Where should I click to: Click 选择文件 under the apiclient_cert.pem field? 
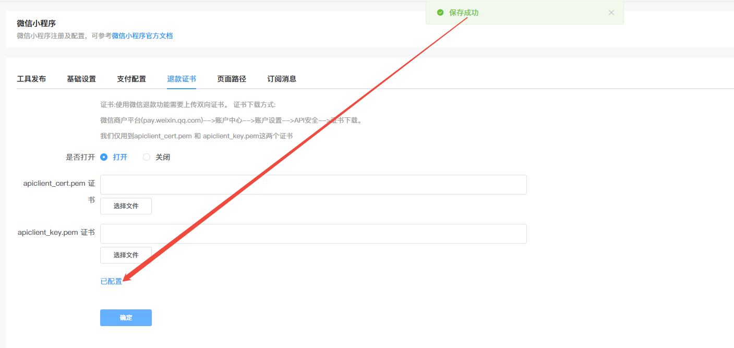pos(126,206)
